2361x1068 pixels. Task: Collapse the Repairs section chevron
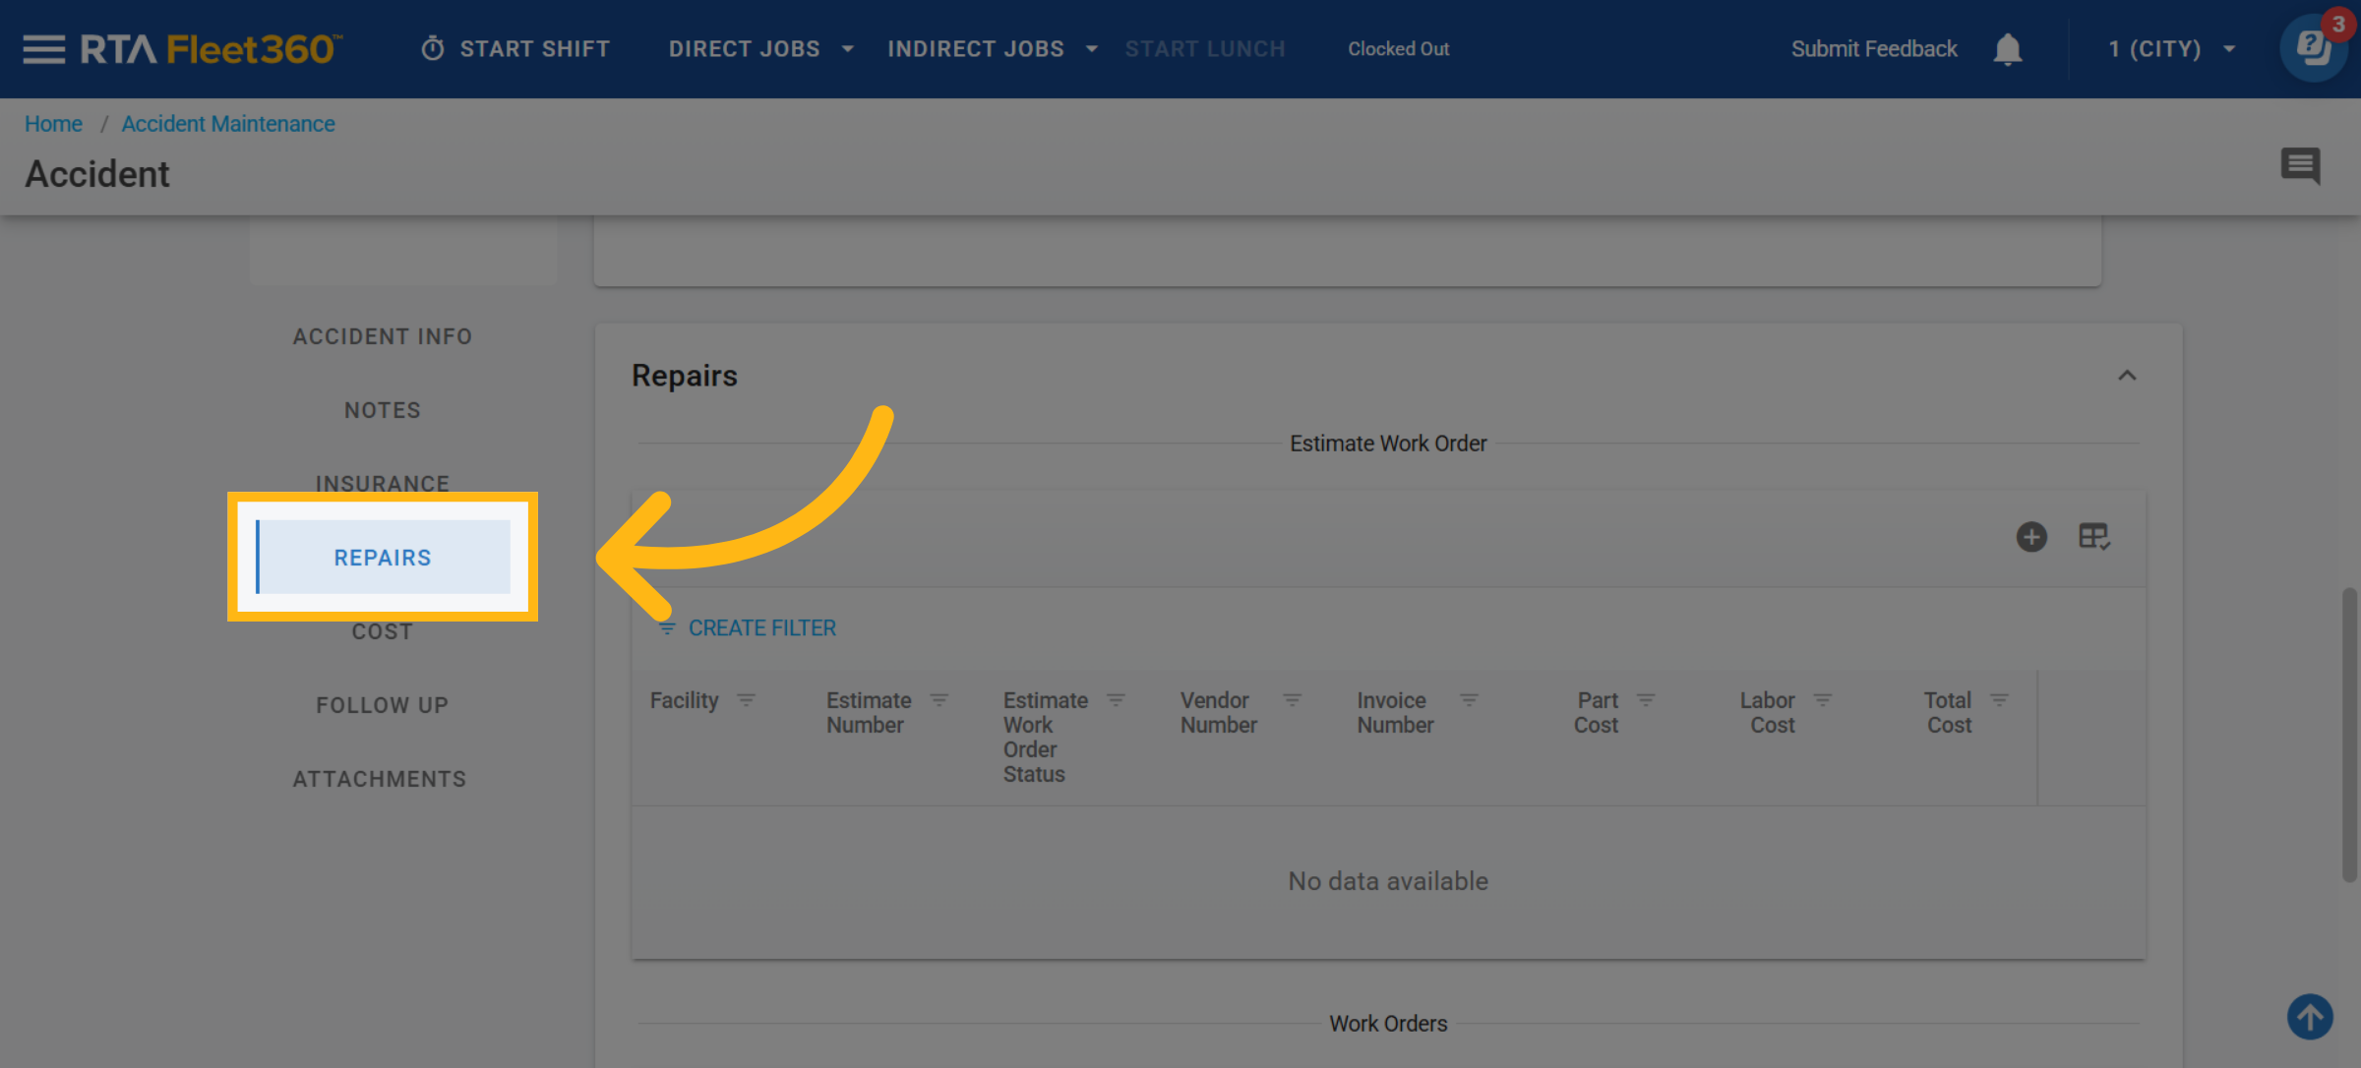pyautogui.click(x=2127, y=376)
